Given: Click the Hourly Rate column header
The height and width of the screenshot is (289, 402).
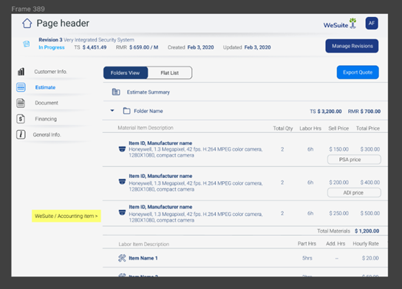Looking at the screenshot, I should [x=366, y=244].
